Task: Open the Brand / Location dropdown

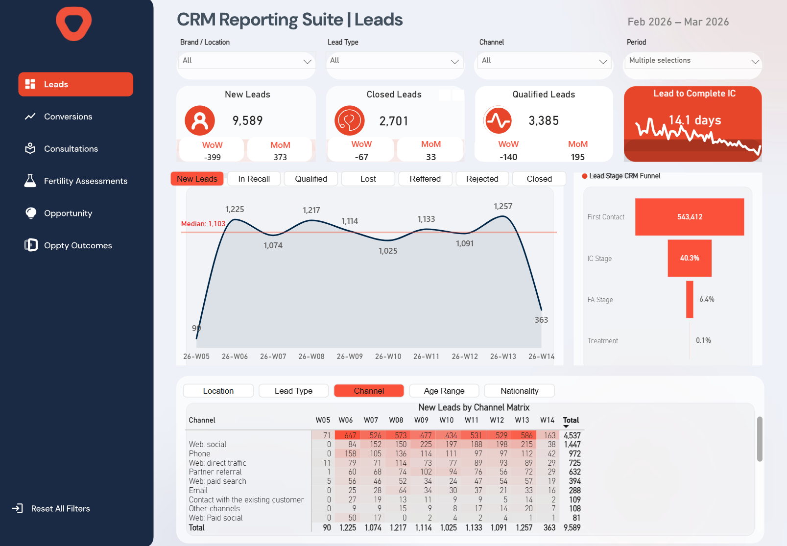Action: (246, 61)
